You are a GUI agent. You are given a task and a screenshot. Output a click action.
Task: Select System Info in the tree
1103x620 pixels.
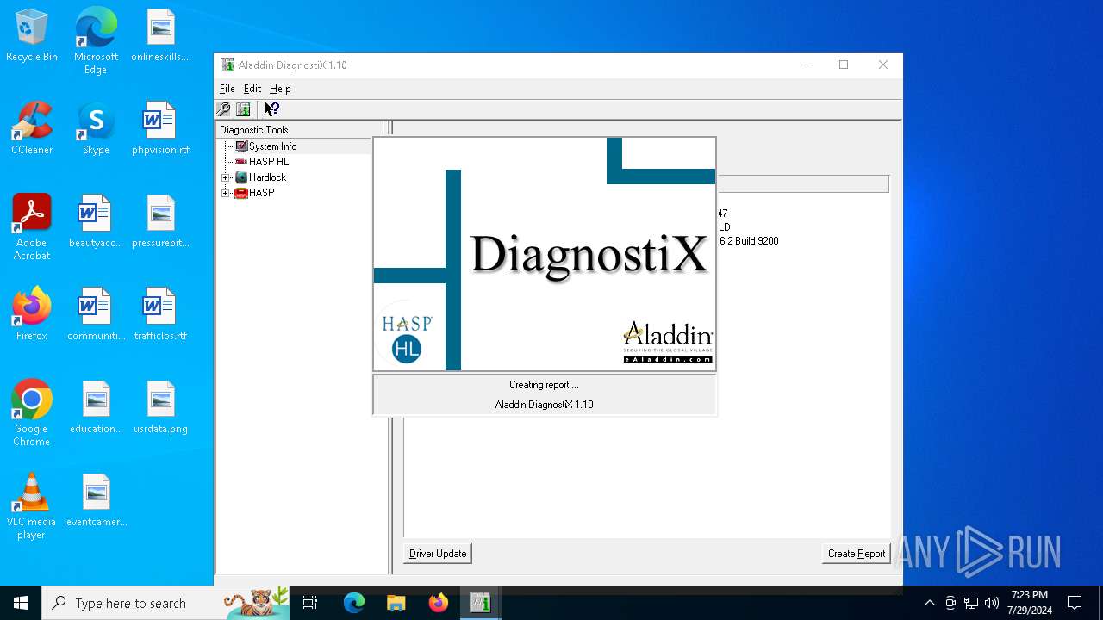pyautogui.click(x=272, y=146)
